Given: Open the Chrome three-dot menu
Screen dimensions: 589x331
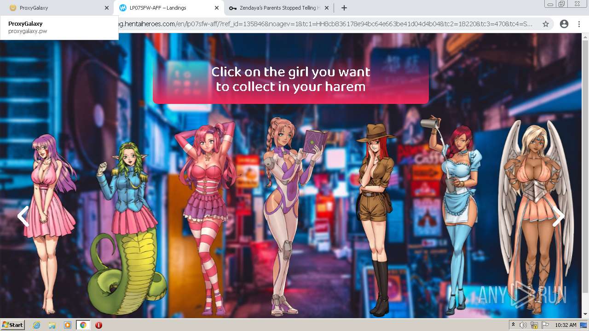Looking at the screenshot, I should point(579,24).
